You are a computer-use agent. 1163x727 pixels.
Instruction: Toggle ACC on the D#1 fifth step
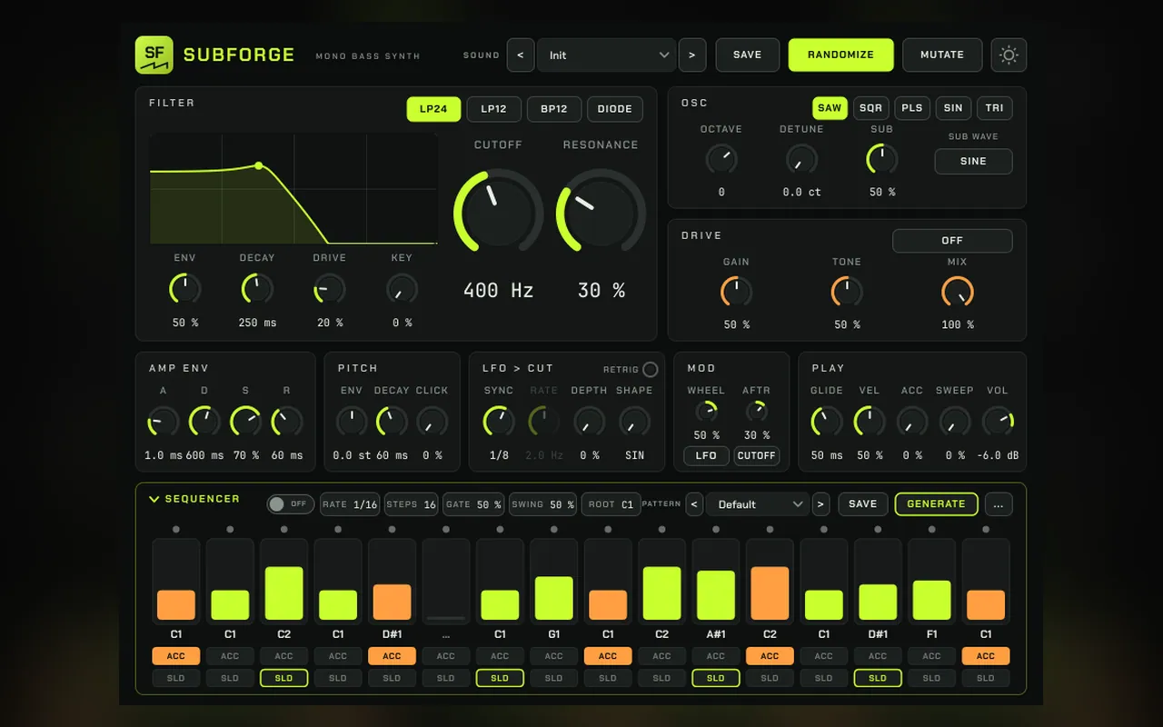392,656
